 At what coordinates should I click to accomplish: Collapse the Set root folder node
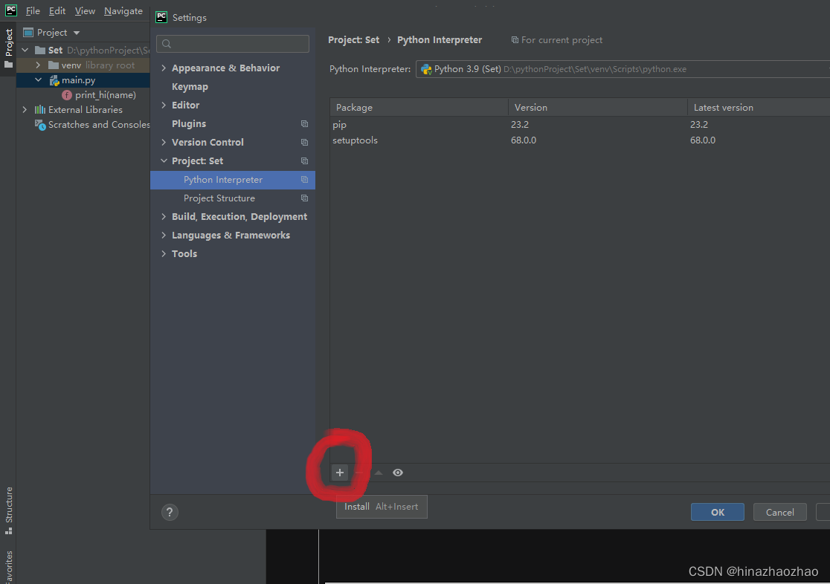click(25, 51)
